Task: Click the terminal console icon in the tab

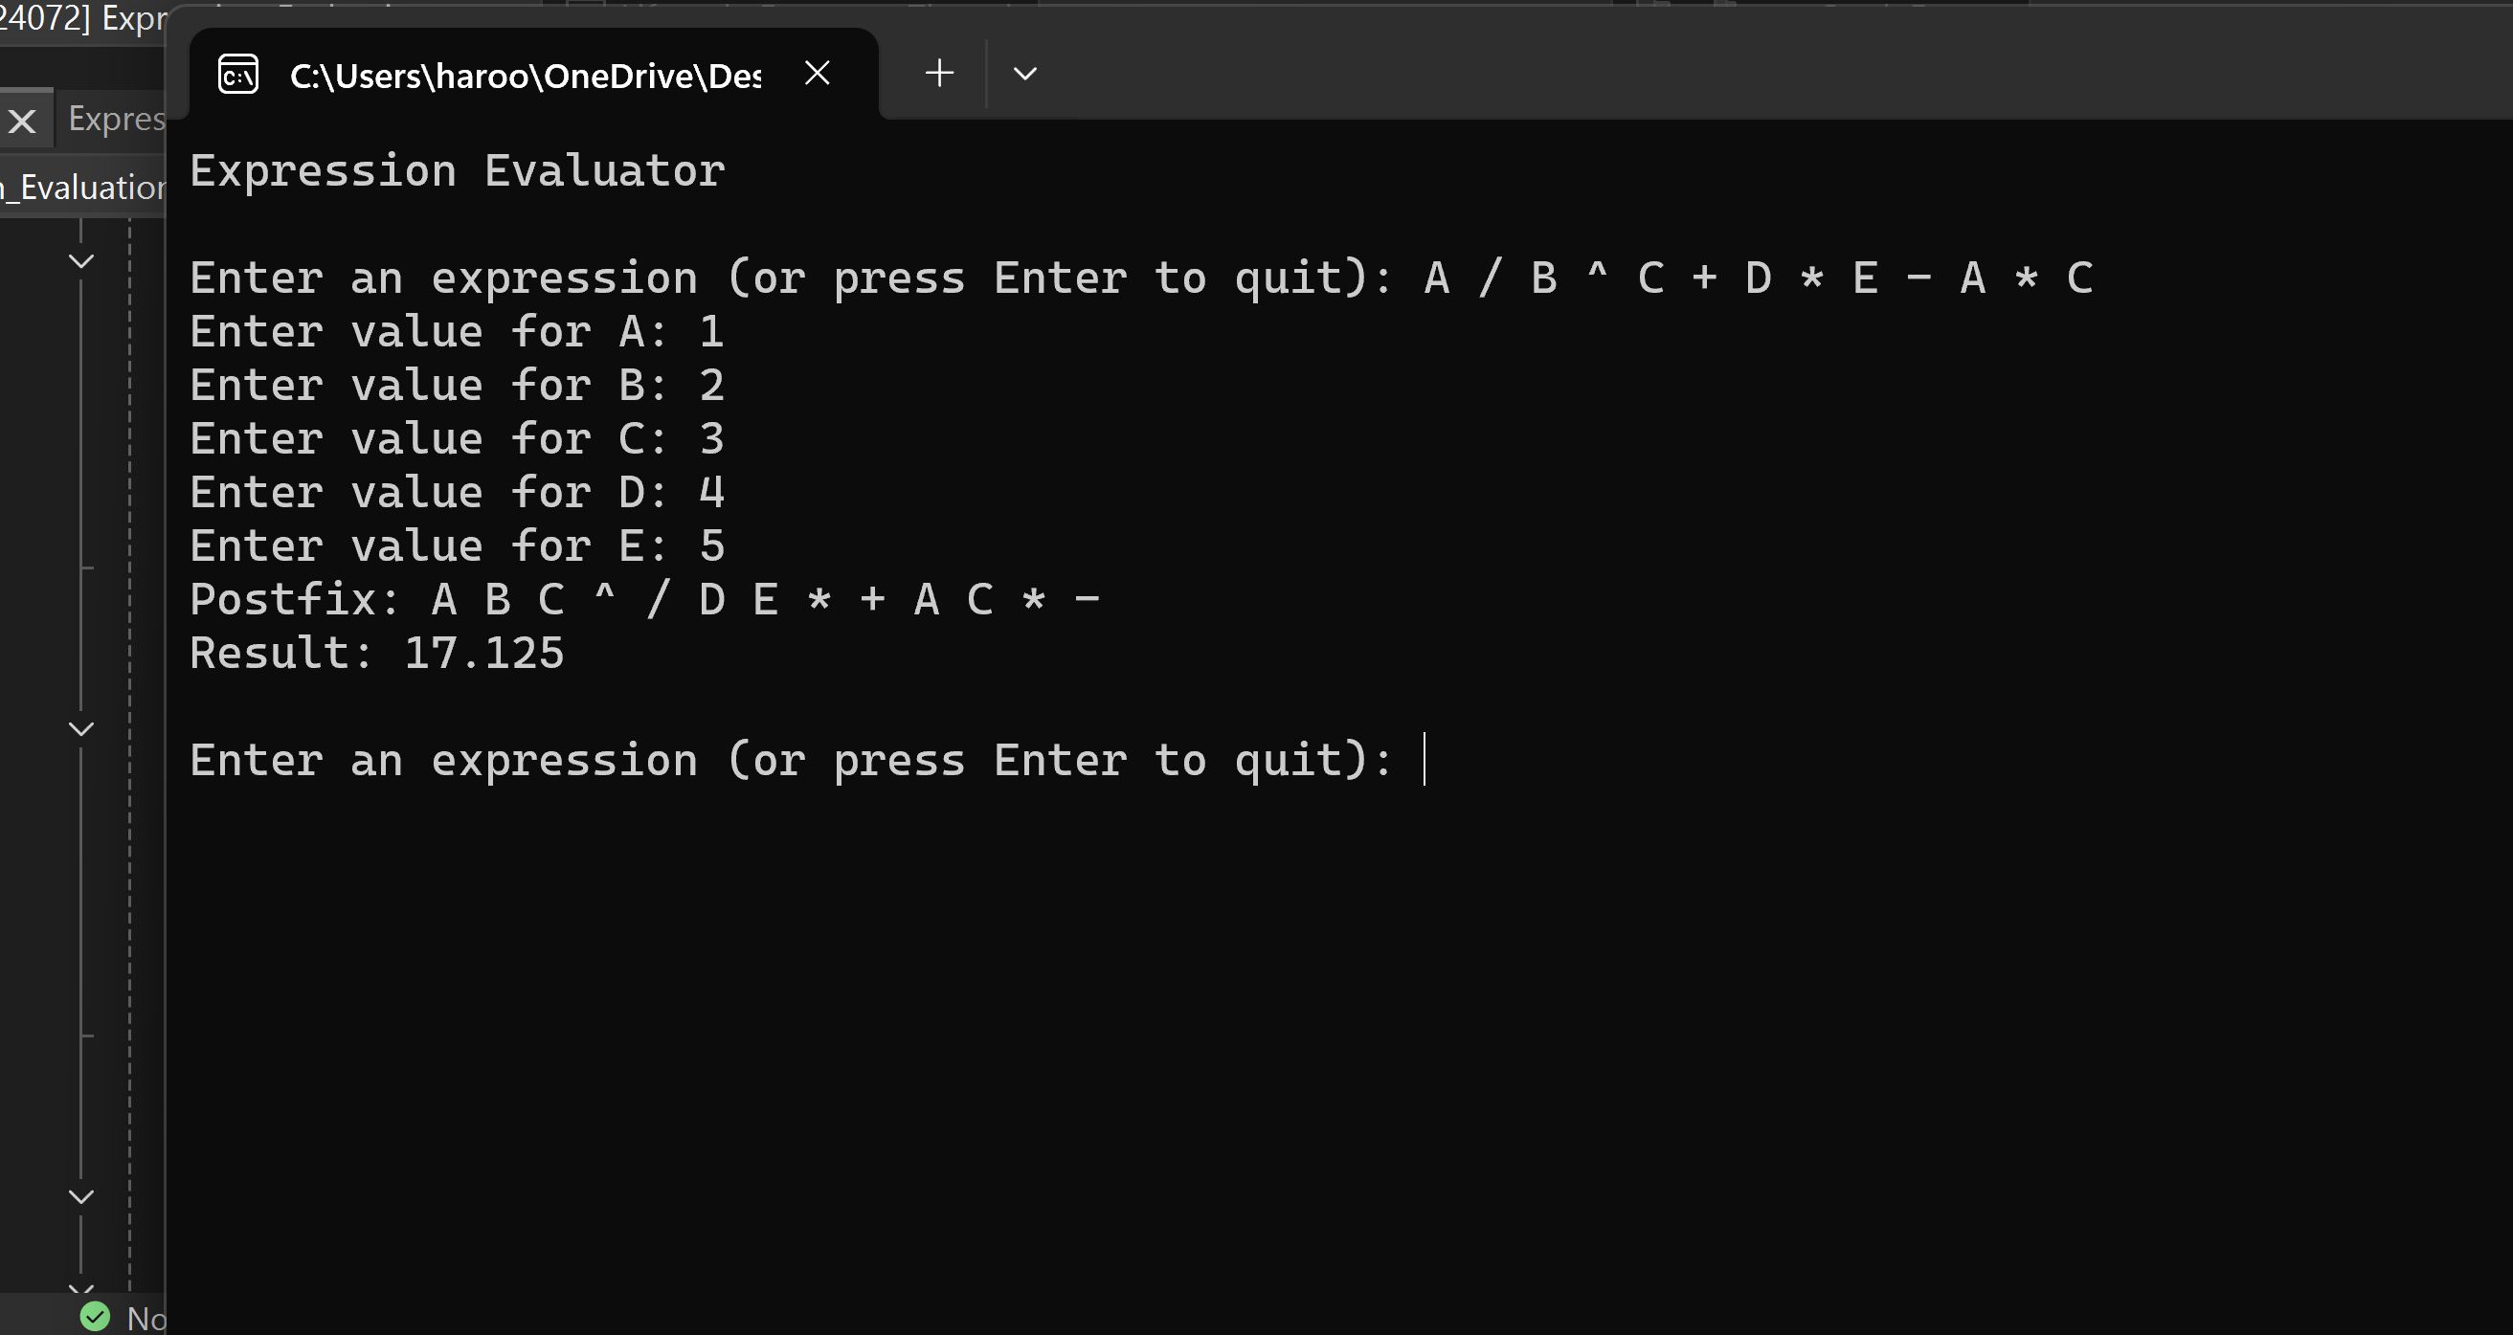Action: (238, 74)
